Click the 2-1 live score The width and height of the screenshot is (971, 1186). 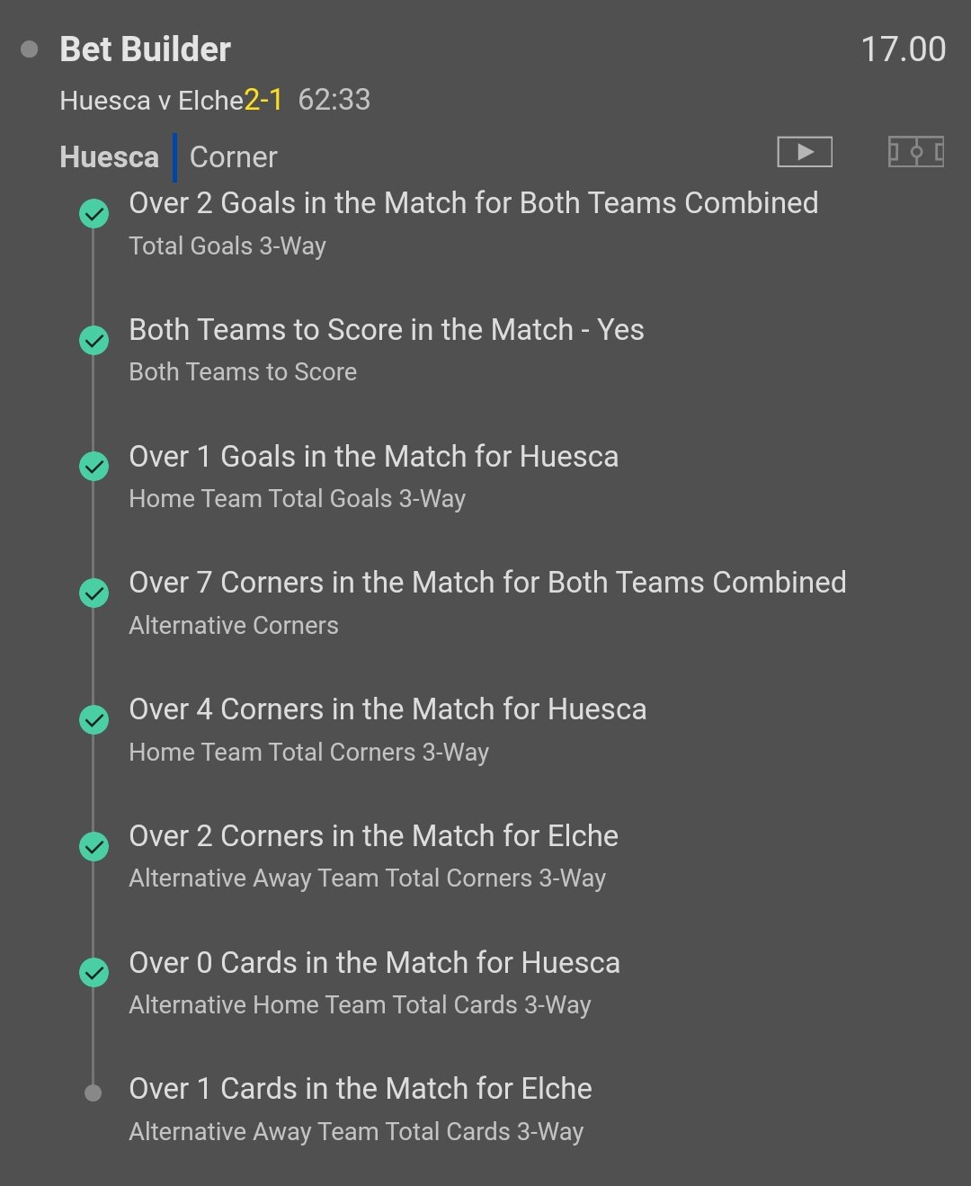263,100
